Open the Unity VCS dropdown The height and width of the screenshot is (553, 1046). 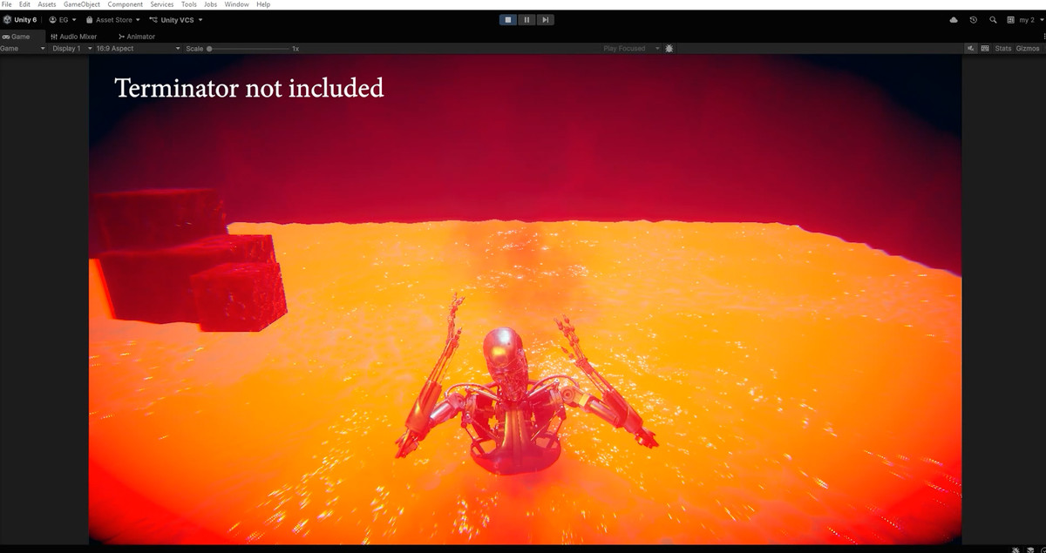click(x=176, y=19)
